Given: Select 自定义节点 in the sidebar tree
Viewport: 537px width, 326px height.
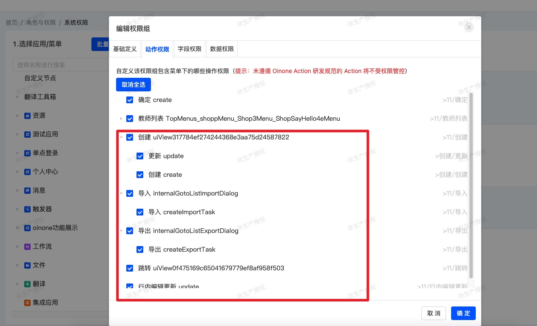Looking at the screenshot, I should (40, 78).
